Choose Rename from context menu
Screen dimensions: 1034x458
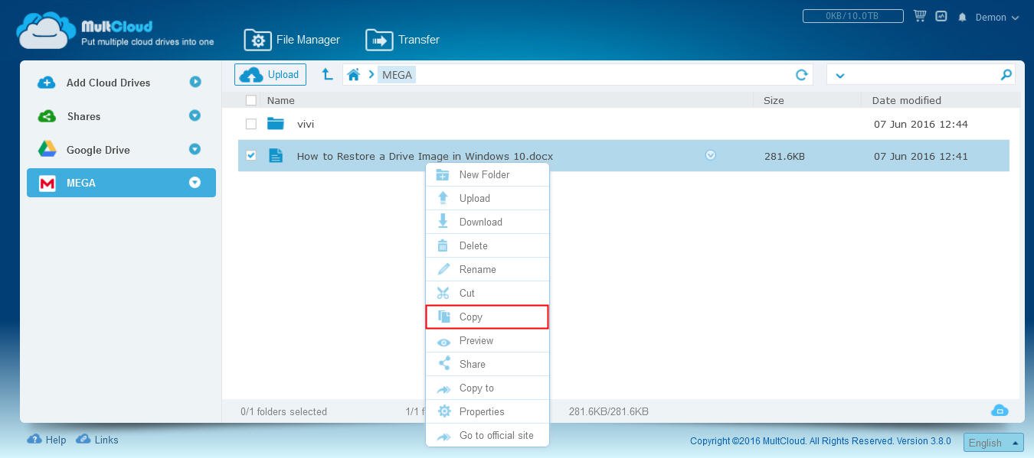(x=487, y=269)
